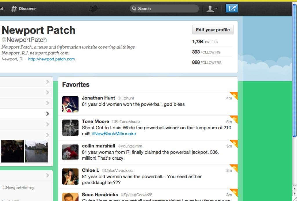Toggle favorite star on Tone Moore's tweet
Viewport: 297px width, 201px height.
[x=234, y=119]
